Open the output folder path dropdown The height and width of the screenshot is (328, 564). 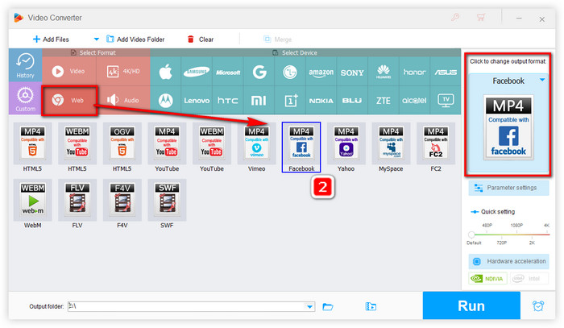point(309,307)
